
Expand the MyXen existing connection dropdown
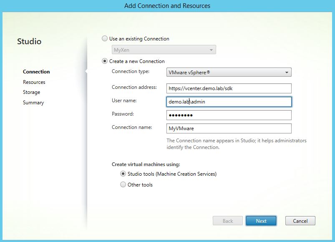164,50
